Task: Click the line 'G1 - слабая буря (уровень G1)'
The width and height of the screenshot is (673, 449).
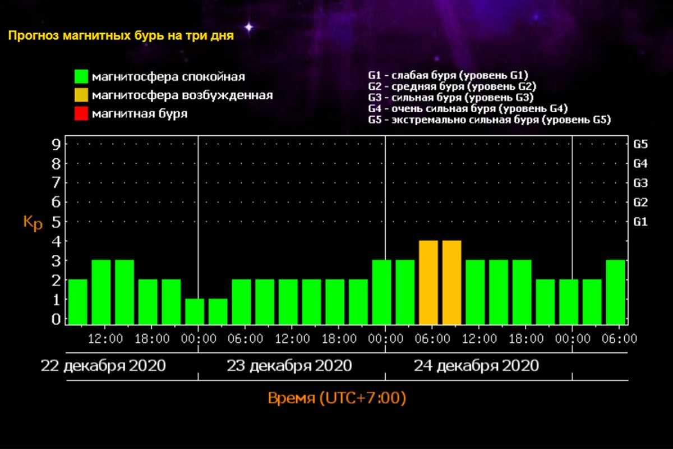Action: pos(448,75)
